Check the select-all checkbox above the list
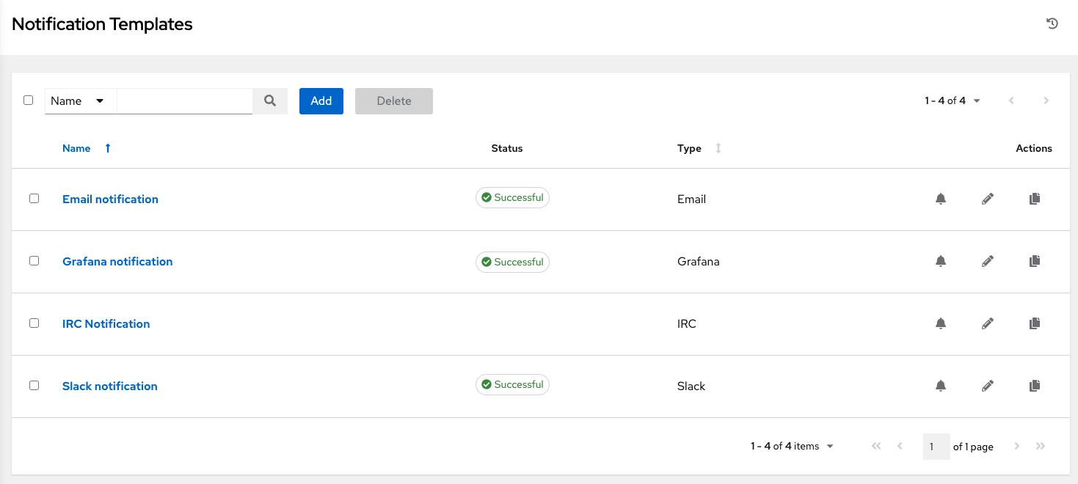 [28, 99]
